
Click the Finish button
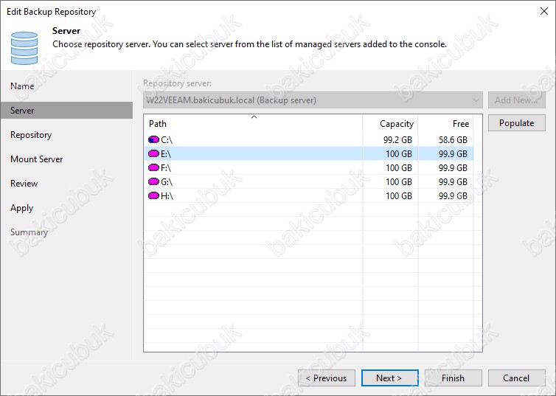[454, 378]
